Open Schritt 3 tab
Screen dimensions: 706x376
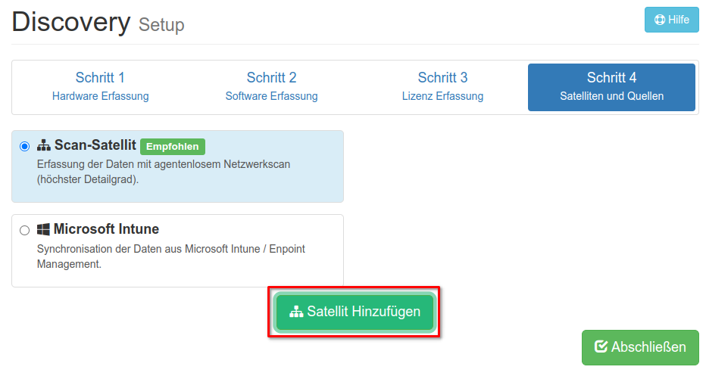[442, 86]
